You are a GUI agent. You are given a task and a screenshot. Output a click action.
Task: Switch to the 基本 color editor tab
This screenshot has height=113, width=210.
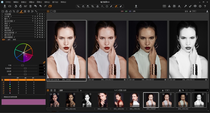tap(4, 39)
